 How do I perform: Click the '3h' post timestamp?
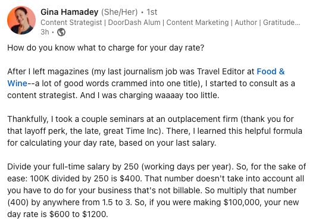45,32
